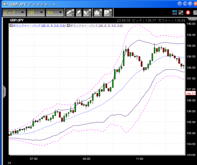This screenshot has width=197, height=165.
Task: Maximize the GBP/JPY chart window
Action: point(190,4)
